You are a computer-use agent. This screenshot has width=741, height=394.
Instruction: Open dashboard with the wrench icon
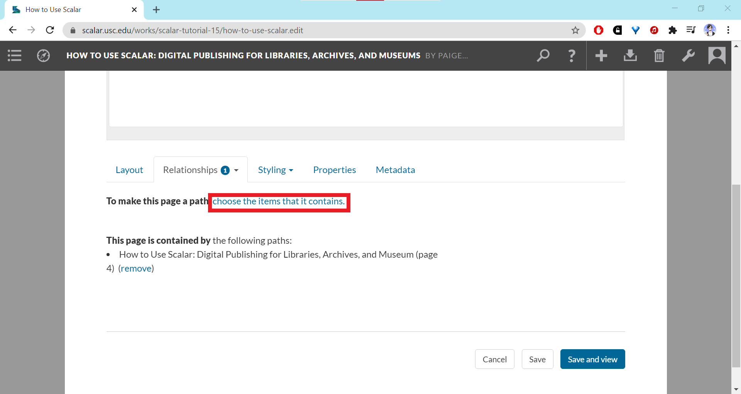[x=688, y=56]
